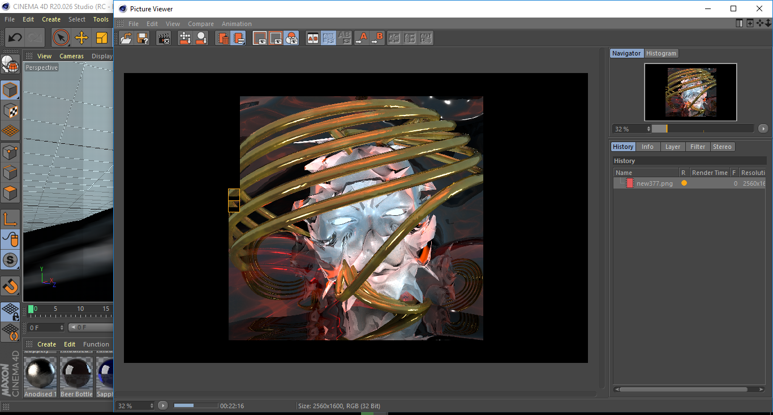Open Cameras menu in viewport
Image resolution: width=773 pixels, height=415 pixels.
click(x=71, y=56)
